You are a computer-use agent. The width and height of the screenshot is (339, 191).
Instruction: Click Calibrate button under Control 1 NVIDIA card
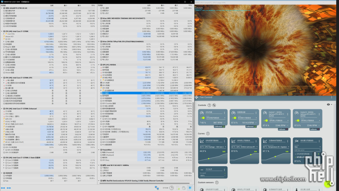coord(283,129)
